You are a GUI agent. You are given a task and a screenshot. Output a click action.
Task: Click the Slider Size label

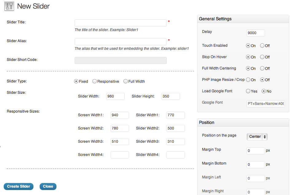coord(16,93)
